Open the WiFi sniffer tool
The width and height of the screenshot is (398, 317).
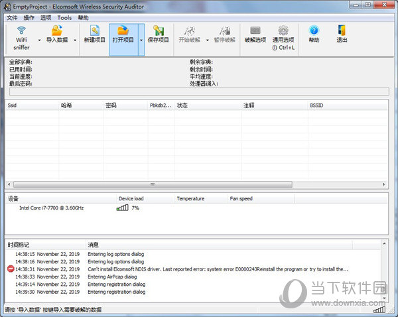pos(21,38)
